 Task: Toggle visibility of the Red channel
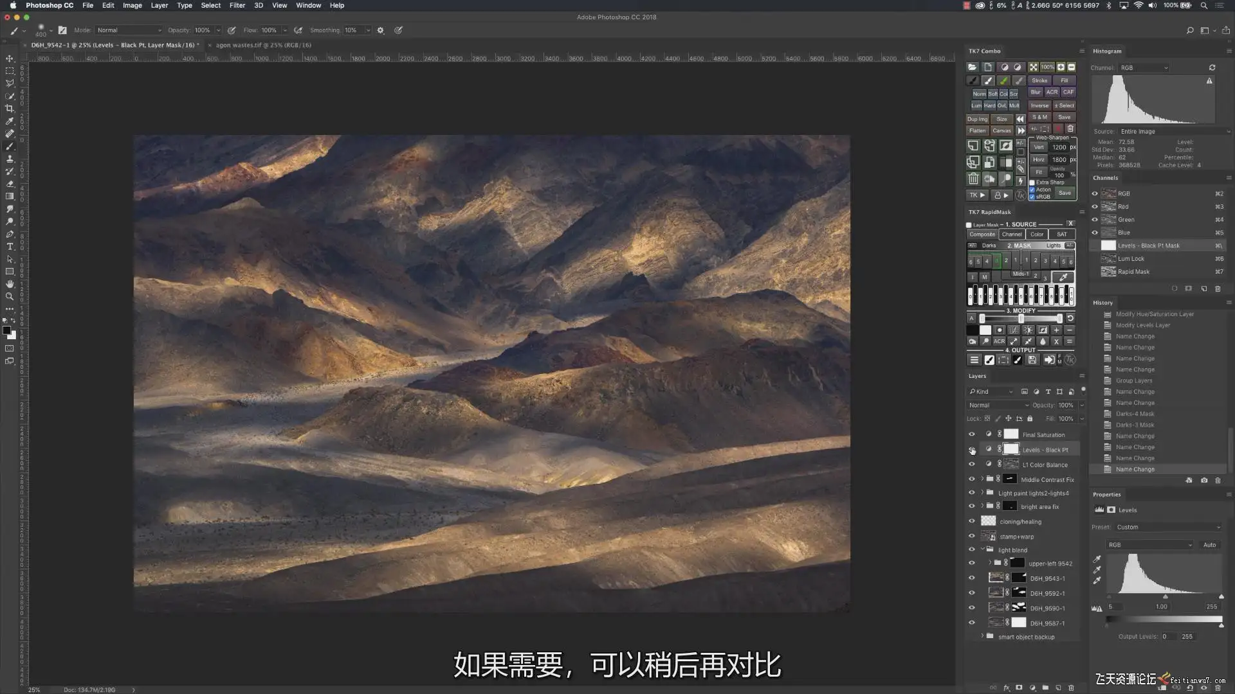tap(1095, 206)
